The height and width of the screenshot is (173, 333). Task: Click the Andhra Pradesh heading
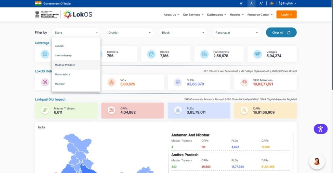click(x=185, y=155)
